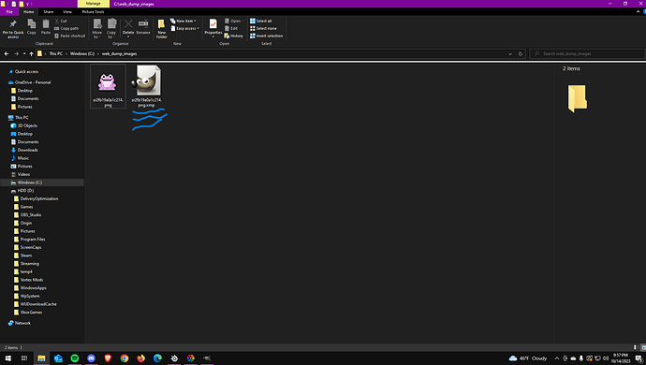This screenshot has height=365, width=646.
Task: Create a New folder from the ribbon
Action: tap(161, 29)
